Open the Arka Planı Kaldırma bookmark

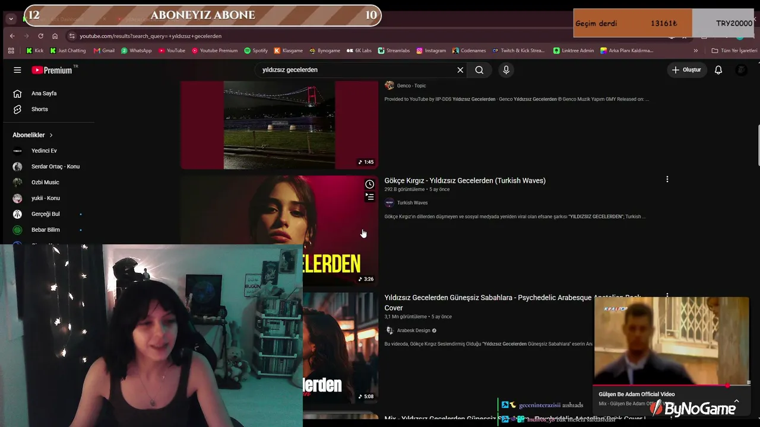click(x=626, y=50)
